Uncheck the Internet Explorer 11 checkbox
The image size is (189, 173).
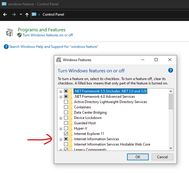(x=66, y=133)
